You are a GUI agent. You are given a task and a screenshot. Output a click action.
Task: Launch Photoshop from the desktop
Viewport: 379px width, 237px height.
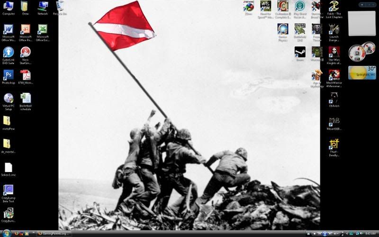pyautogui.click(x=9, y=75)
